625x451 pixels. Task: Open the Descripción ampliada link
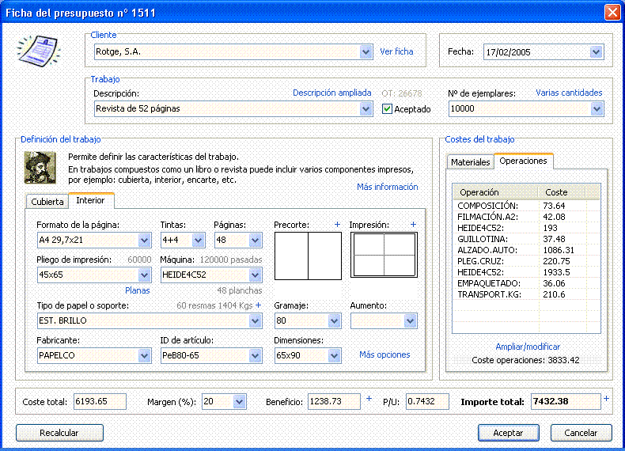[332, 93]
